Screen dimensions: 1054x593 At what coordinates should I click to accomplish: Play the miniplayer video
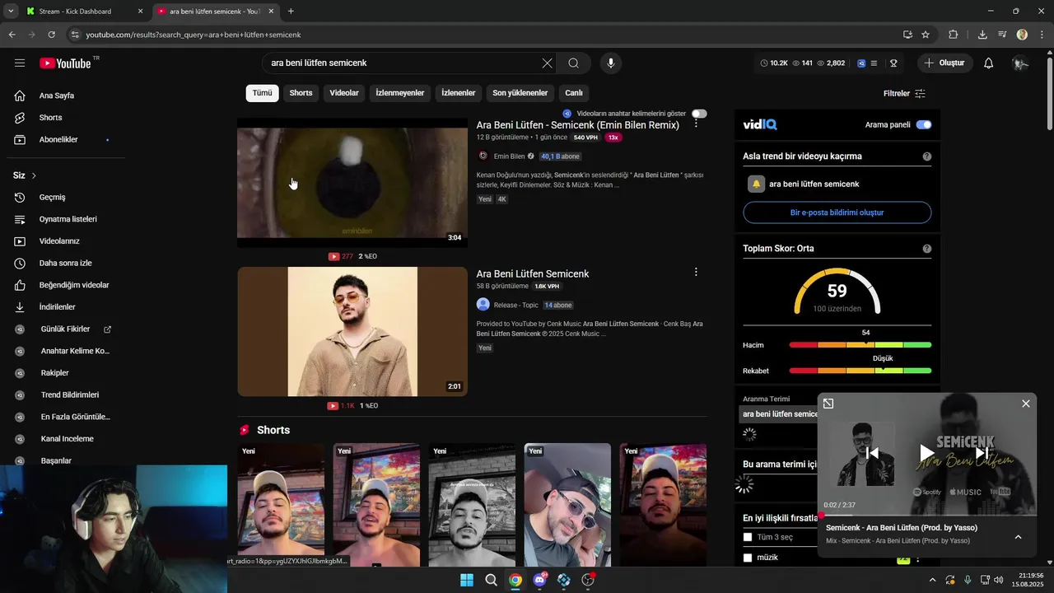(x=927, y=453)
